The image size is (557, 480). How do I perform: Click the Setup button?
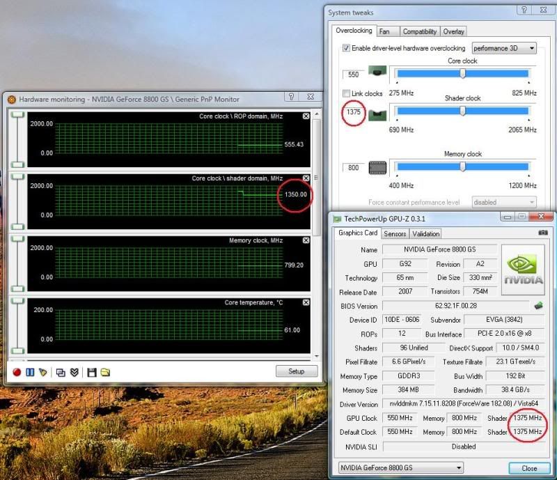[297, 371]
